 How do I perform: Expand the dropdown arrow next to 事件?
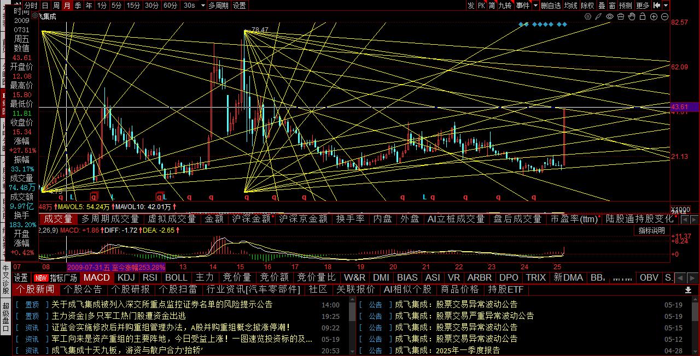coord(534,5)
